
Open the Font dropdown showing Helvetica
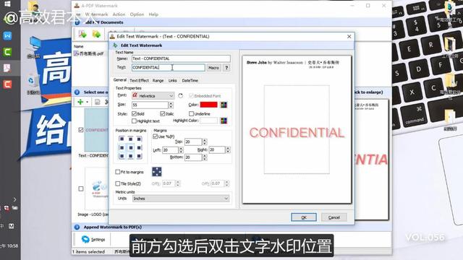153,95
